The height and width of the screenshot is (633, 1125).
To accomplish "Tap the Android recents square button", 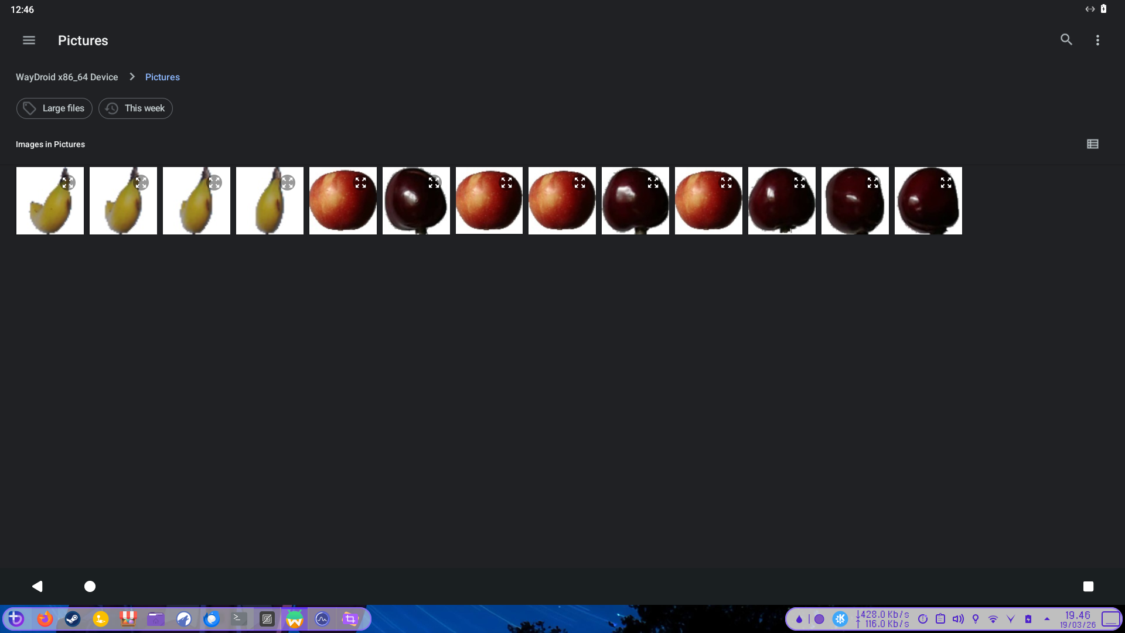I will click(1088, 586).
